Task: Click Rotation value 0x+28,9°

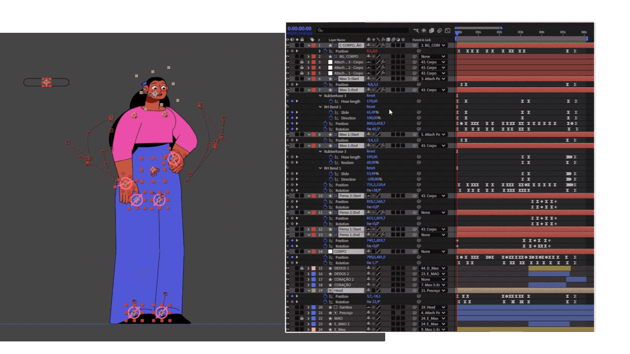Action: pyautogui.click(x=374, y=190)
